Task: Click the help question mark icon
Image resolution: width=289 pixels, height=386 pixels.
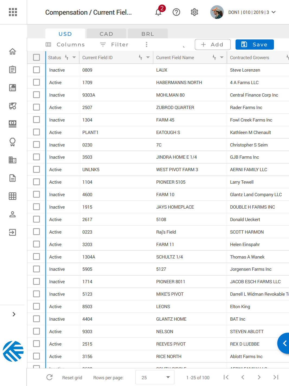Action: point(176,12)
